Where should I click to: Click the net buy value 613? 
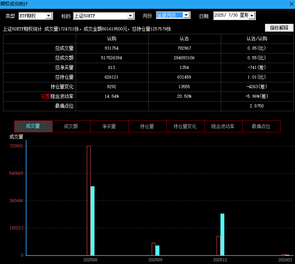coord(111,67)
